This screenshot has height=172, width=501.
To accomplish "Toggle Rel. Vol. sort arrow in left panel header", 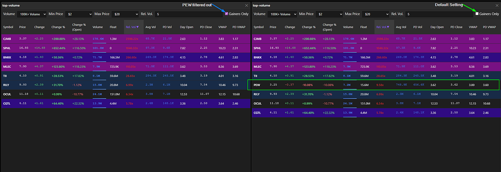I will click(137, 27).
